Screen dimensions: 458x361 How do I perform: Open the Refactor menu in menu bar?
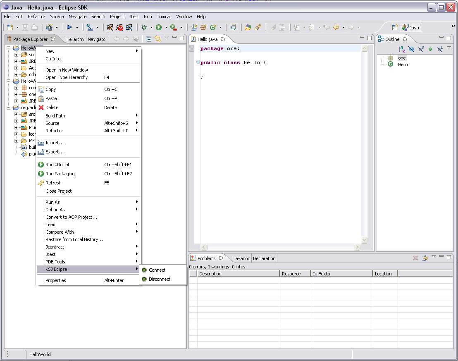click(36, 17)
